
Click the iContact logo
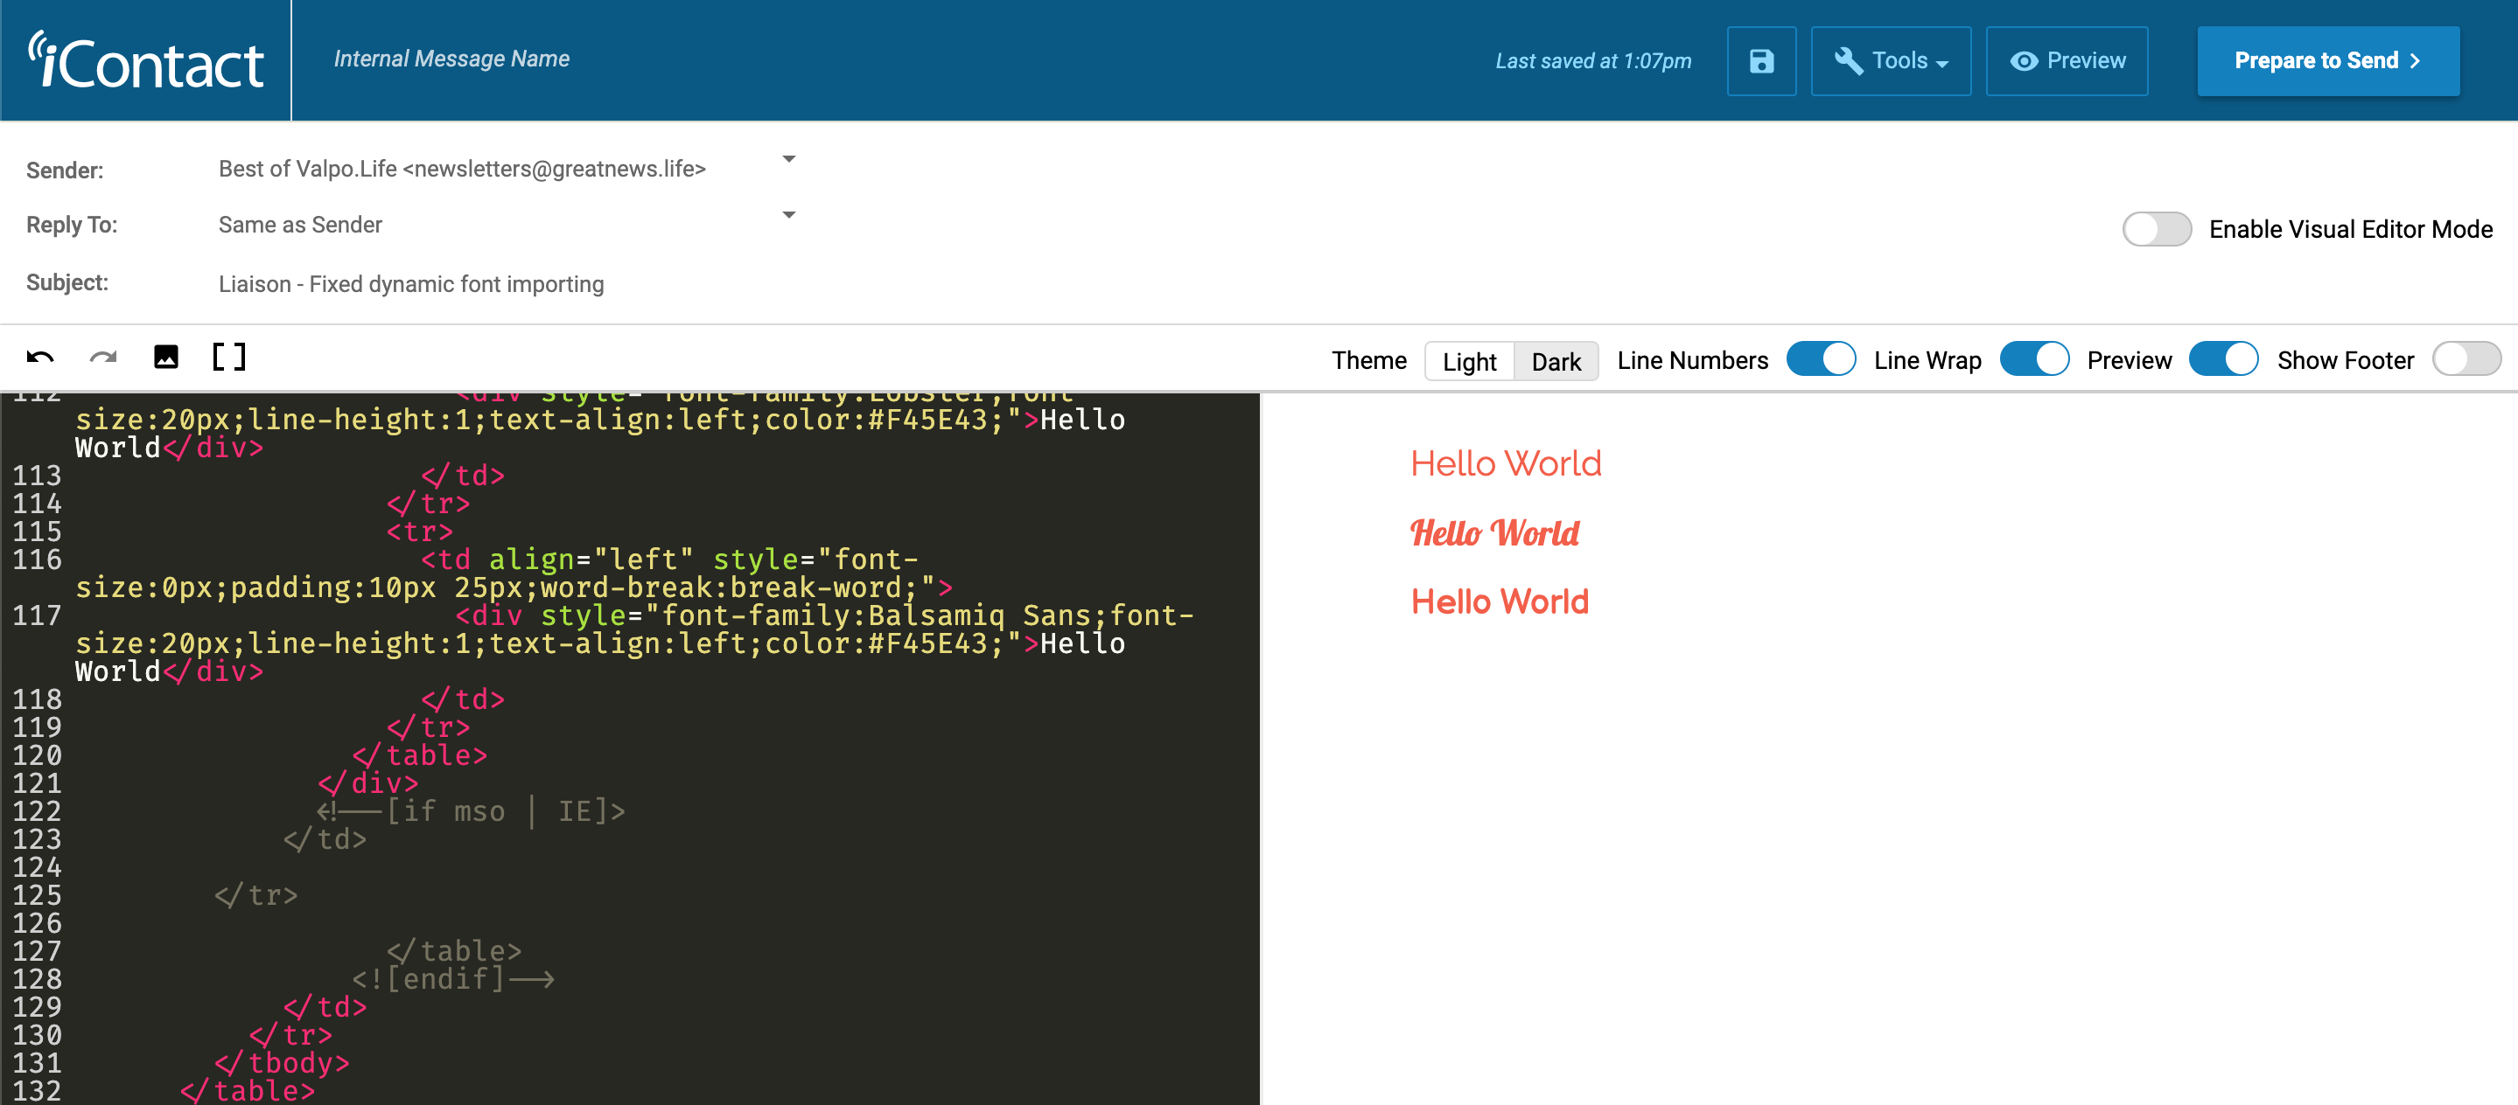click(x=145, y=61)
